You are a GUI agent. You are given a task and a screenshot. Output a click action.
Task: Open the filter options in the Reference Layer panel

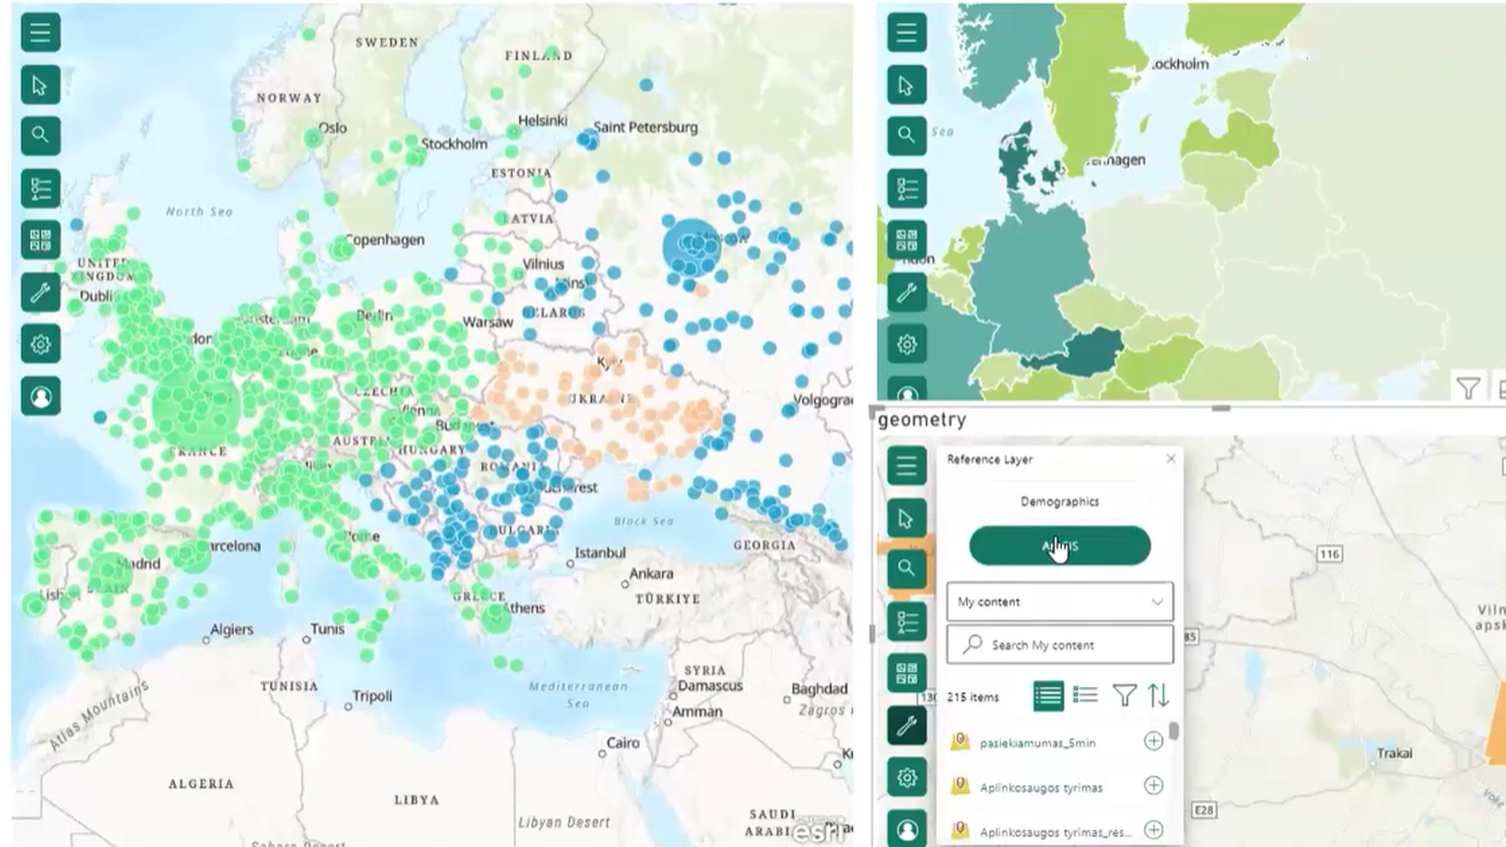[x=1124, y=696]
